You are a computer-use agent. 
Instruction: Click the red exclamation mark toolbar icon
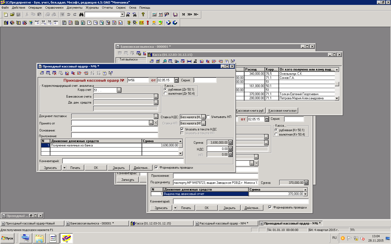point(148,23)
